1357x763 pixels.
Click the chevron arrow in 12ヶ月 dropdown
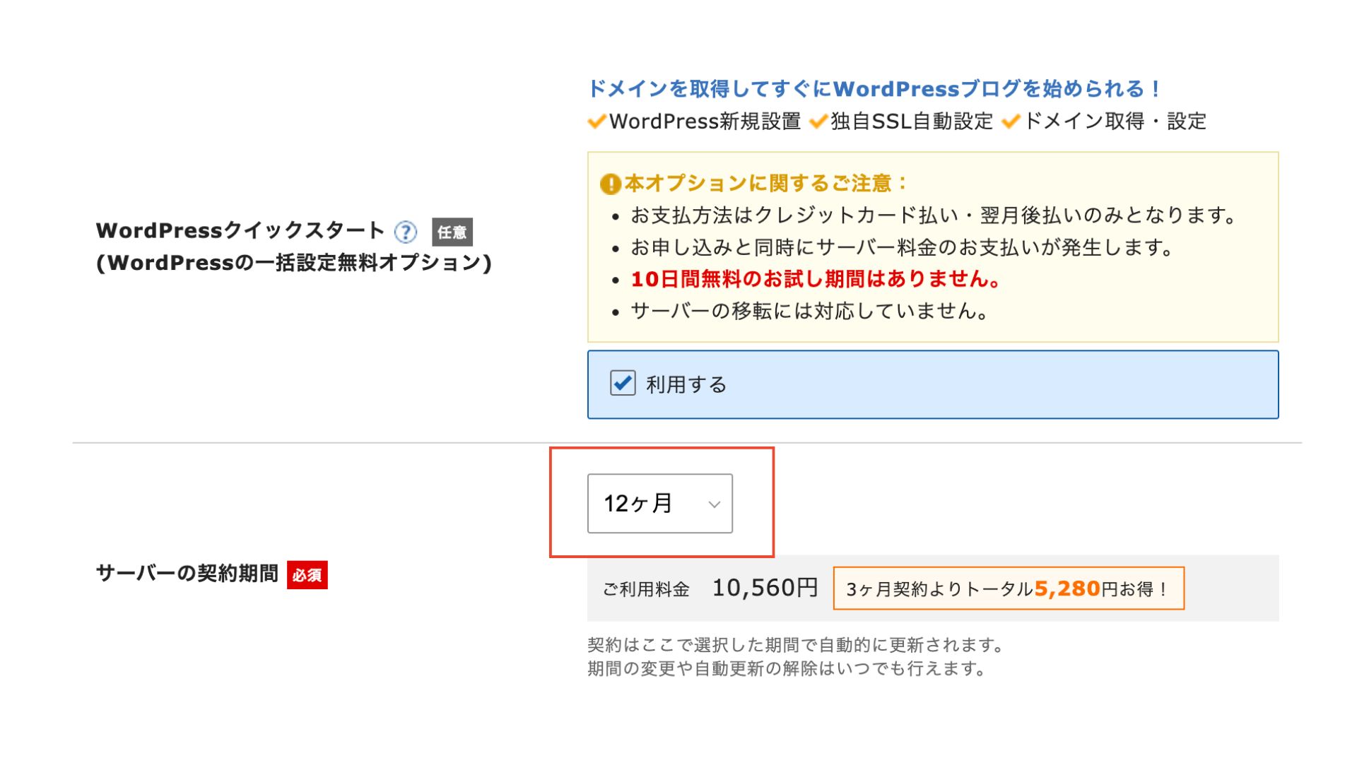(x=714, y=504)
